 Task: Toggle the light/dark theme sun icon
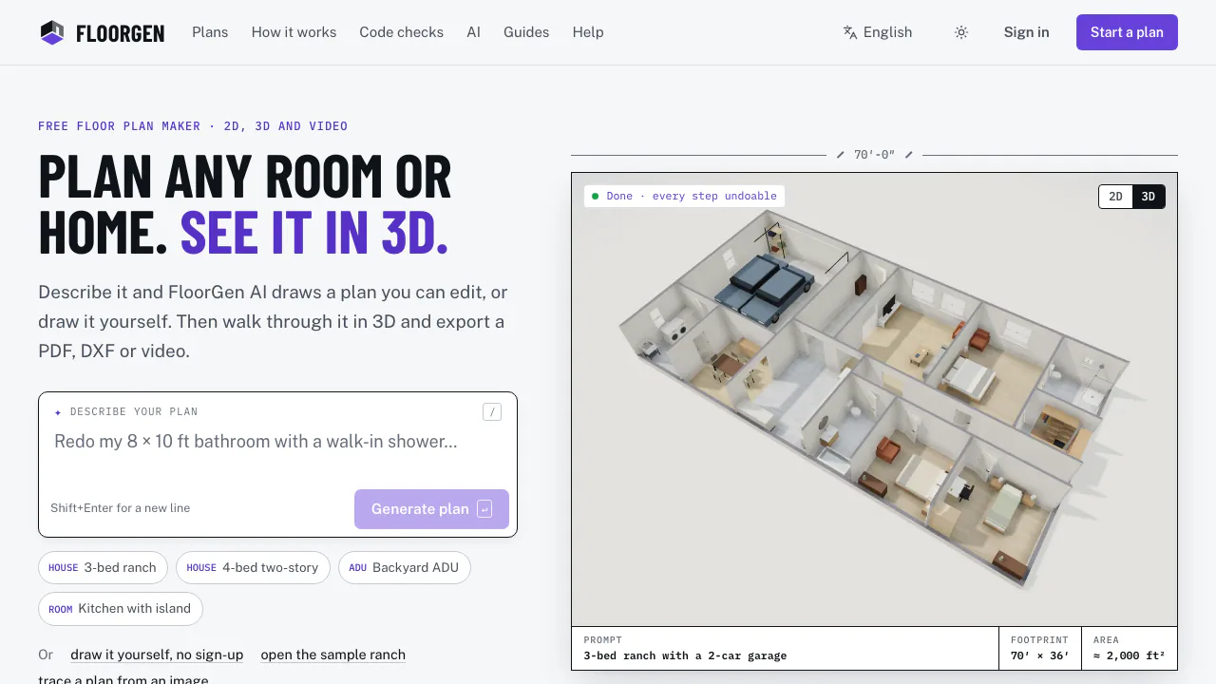point(961,32)
